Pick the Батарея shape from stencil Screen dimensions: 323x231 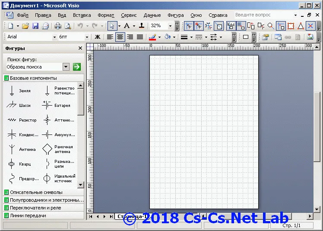coord(57,105)
